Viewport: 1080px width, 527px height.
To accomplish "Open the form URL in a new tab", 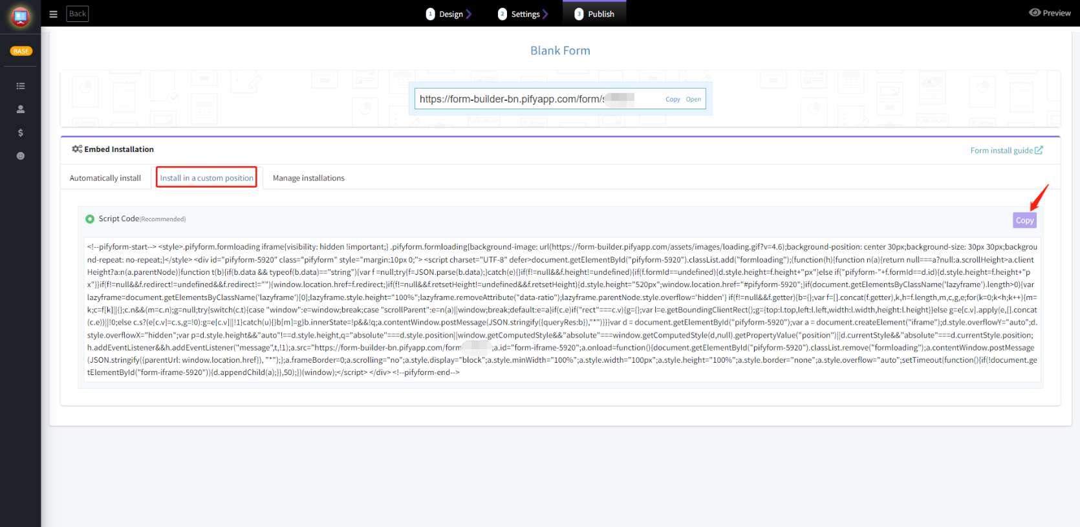I will (693, 100).
